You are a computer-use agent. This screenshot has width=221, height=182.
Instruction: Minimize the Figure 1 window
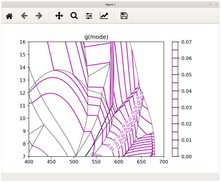click(205, 4)
